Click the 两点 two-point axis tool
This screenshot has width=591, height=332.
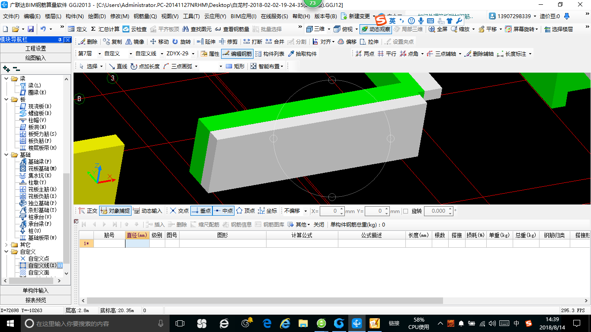point(365,54)
